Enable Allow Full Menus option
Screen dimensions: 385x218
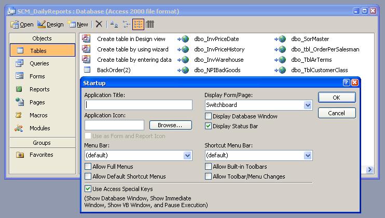pos(88,167)
